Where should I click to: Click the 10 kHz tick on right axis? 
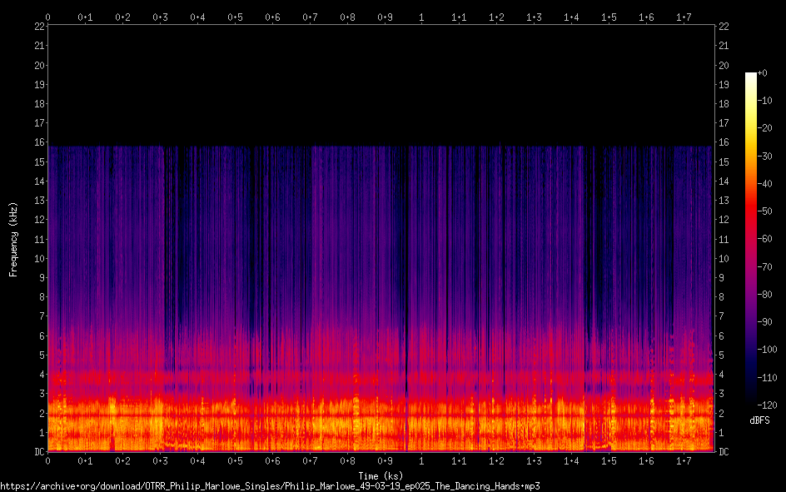[x=723, y=259]
